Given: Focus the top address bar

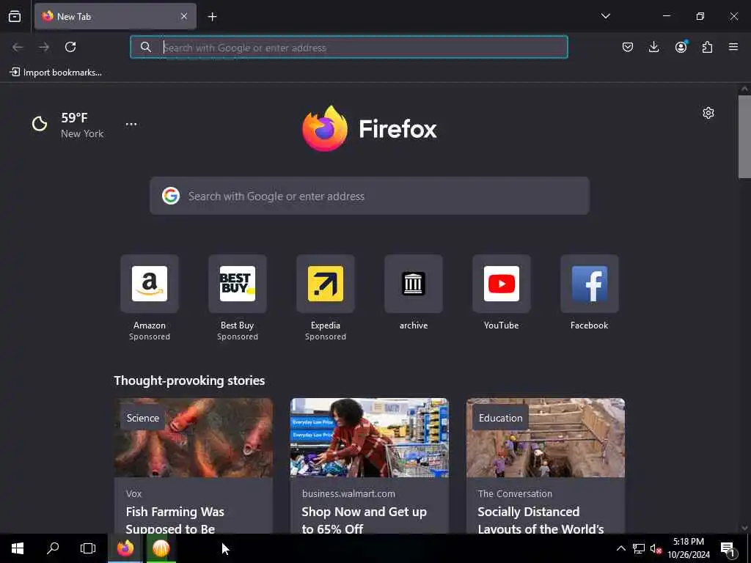Looking at the screenshot, I should [x=348, y=47].
